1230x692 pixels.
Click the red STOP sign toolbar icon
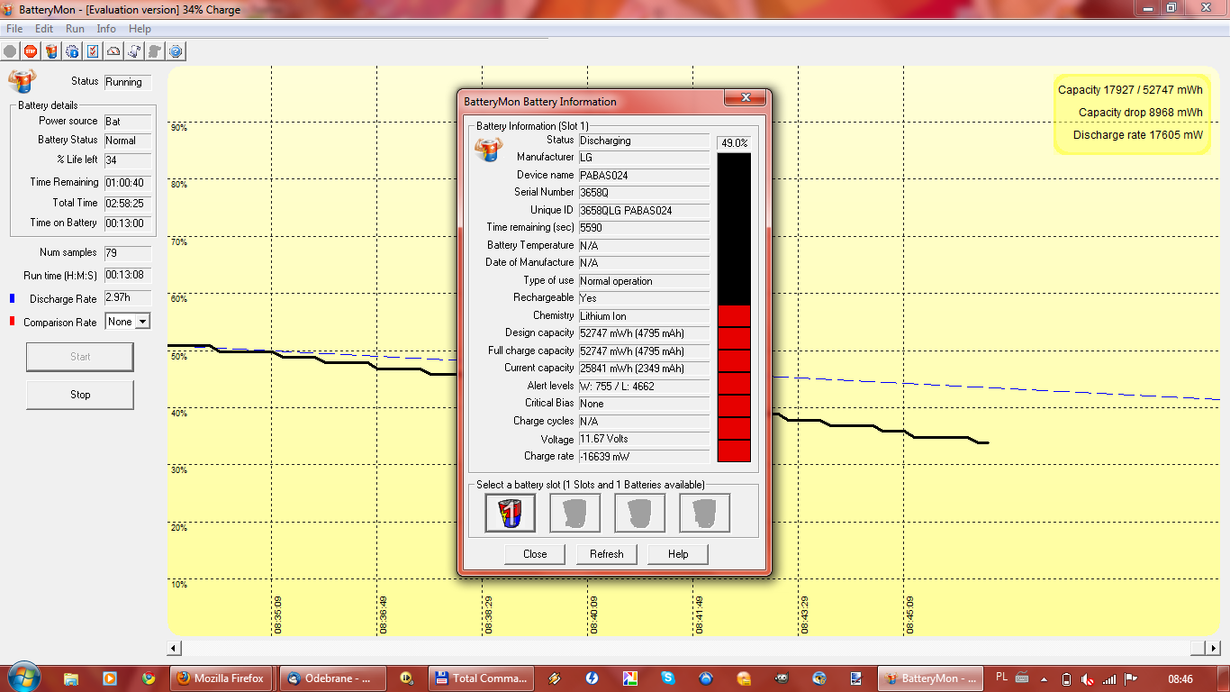coord(31,51)
